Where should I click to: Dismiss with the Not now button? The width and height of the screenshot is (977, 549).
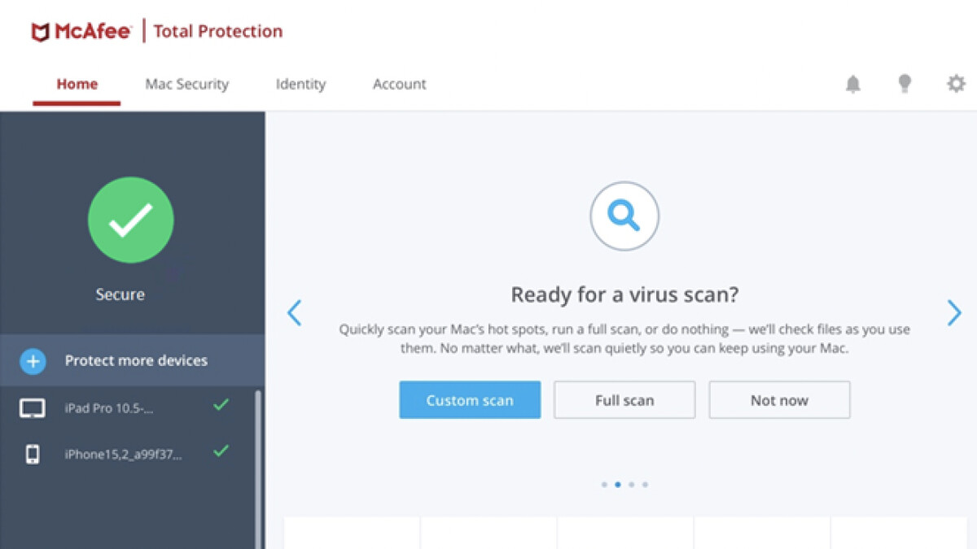pos(779,400)
